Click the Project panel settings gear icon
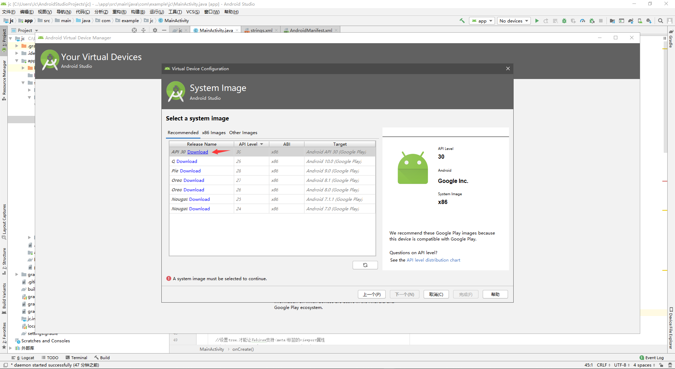The image size is (675, 369). (155, 30)
